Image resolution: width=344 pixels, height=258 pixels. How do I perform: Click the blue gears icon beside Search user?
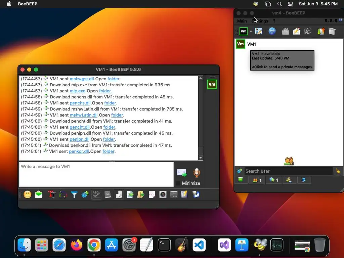(x=239, y=171)
